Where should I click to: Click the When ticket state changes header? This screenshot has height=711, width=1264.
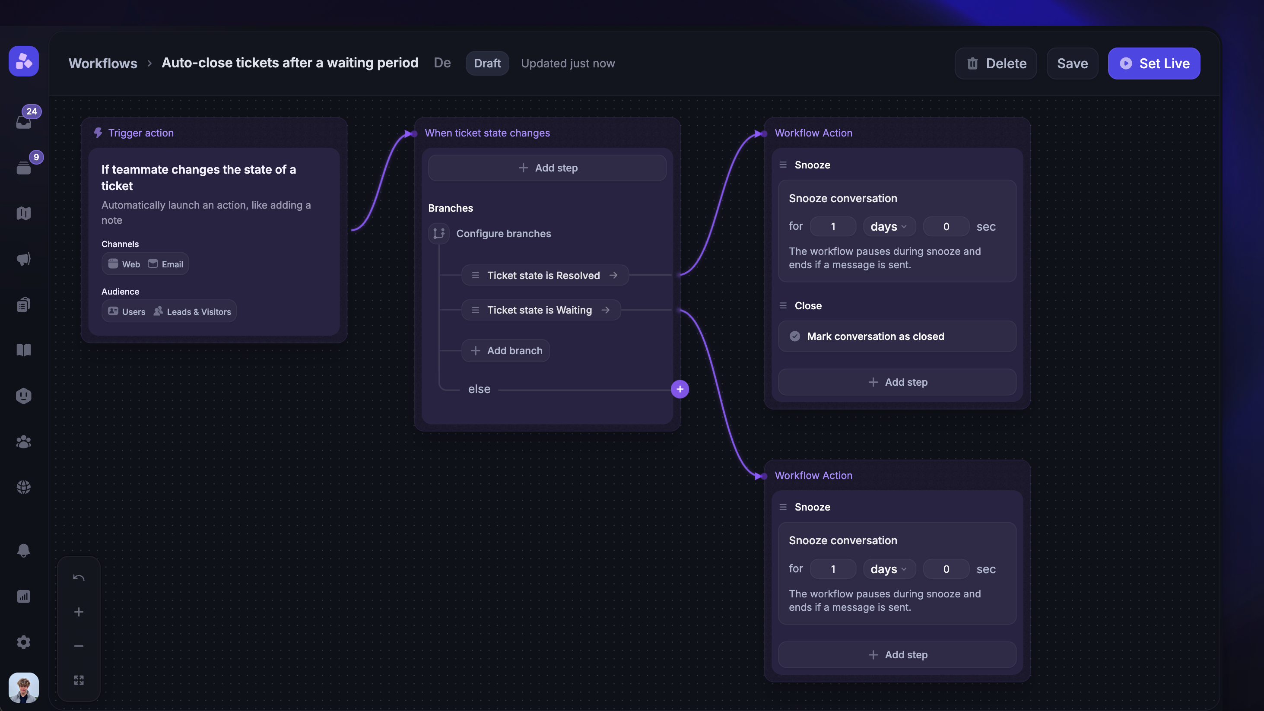487,133
